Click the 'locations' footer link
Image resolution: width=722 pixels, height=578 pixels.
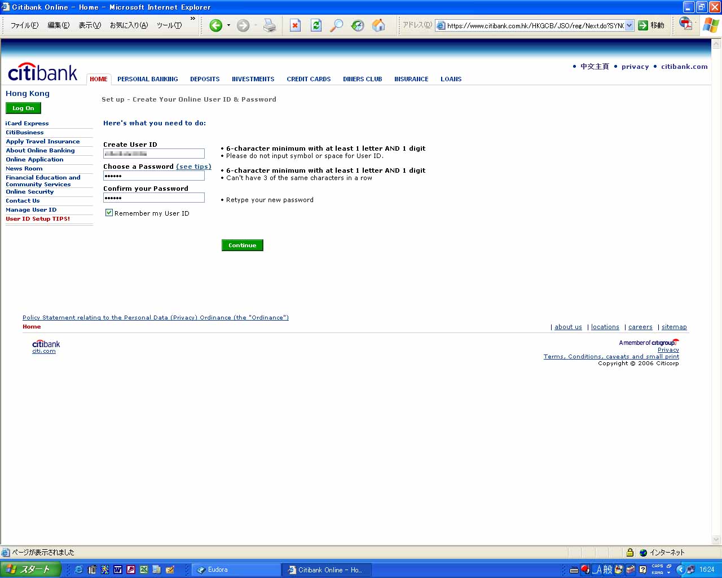coord(605,327)
